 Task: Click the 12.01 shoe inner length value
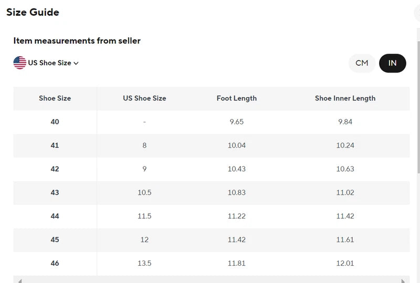coord(345,264)
